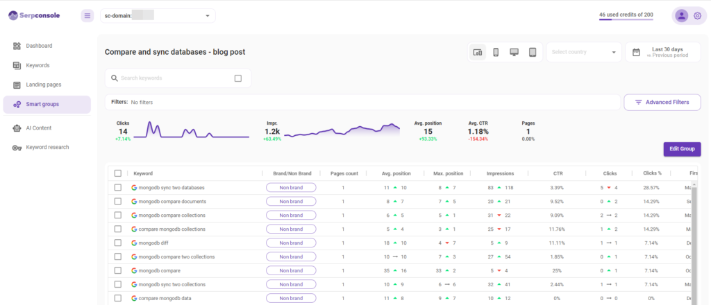The image size is (711, 305).
Task: Click Non brand tag for mongodb diff
Action: click(291, 243)
